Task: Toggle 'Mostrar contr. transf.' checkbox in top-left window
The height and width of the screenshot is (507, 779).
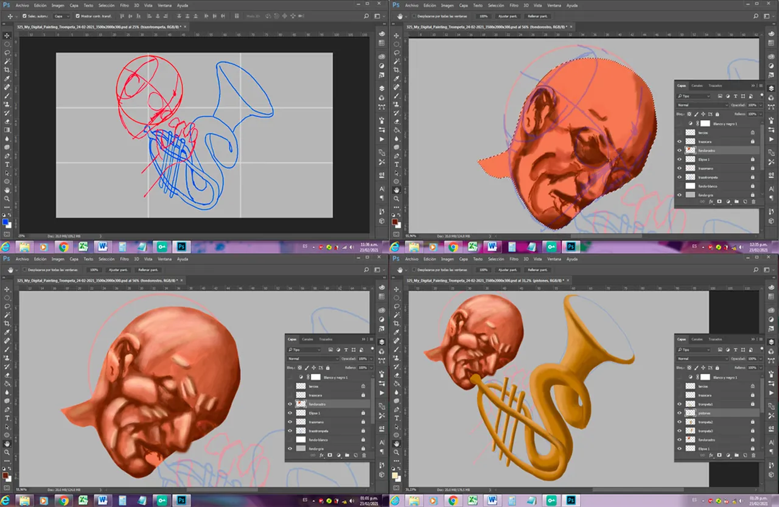Action: [78, 16]
